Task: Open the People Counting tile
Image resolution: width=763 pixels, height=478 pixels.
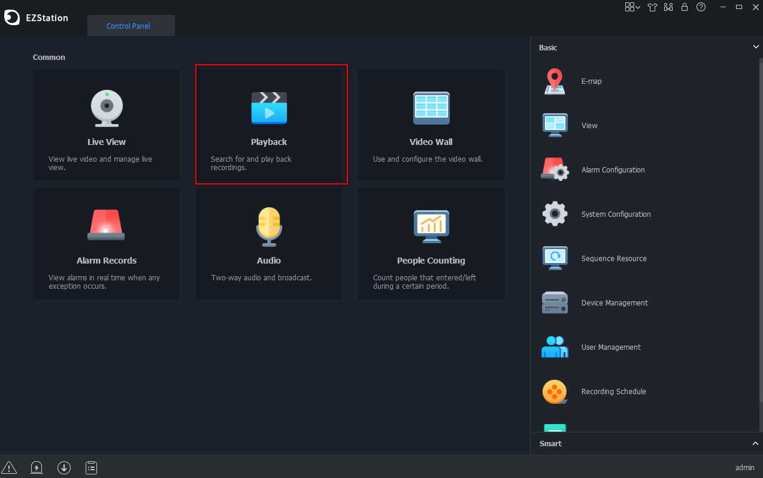Action: pos(431,243)
